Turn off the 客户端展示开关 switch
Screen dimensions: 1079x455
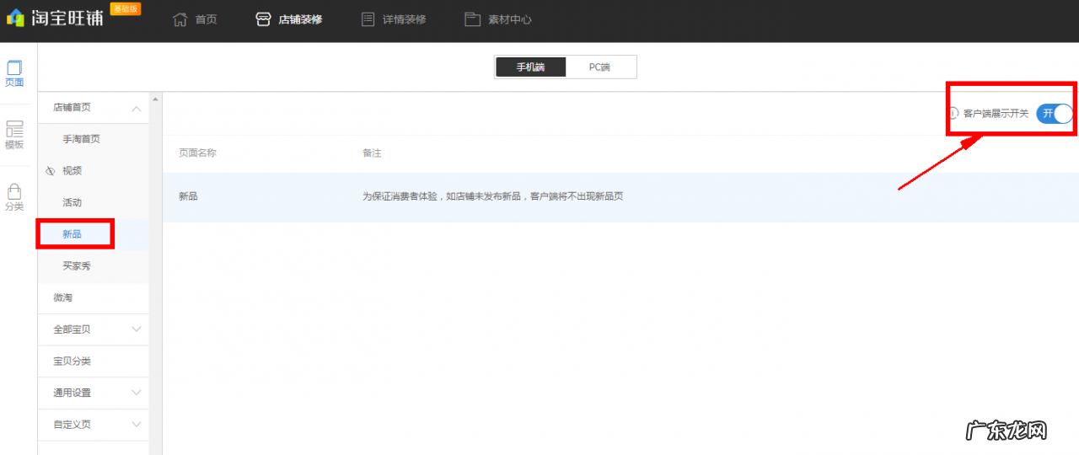tap(1055, 114)
